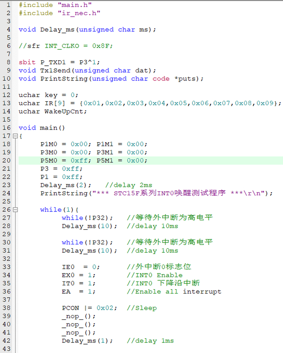Click the P1M0 = 0x00 statement

click(x=66, y=144)
